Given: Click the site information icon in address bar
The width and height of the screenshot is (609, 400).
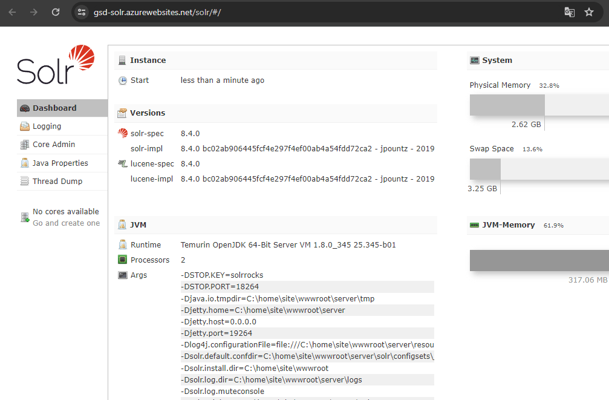Looking at the screenshot, I should coord(82,12).
